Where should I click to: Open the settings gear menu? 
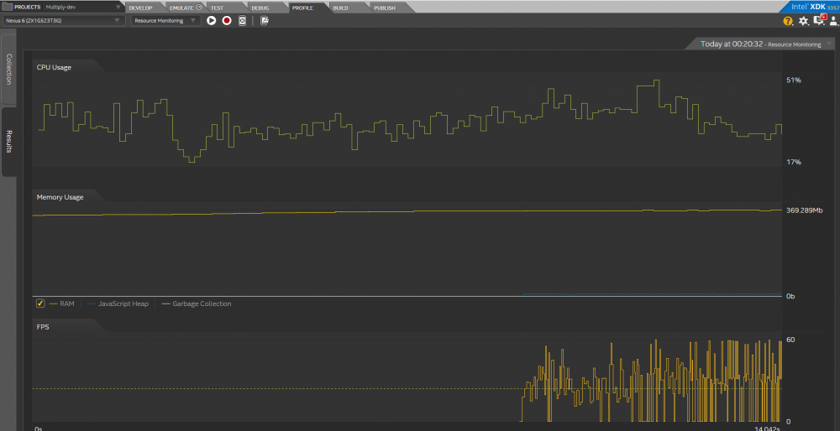point(803,21)
